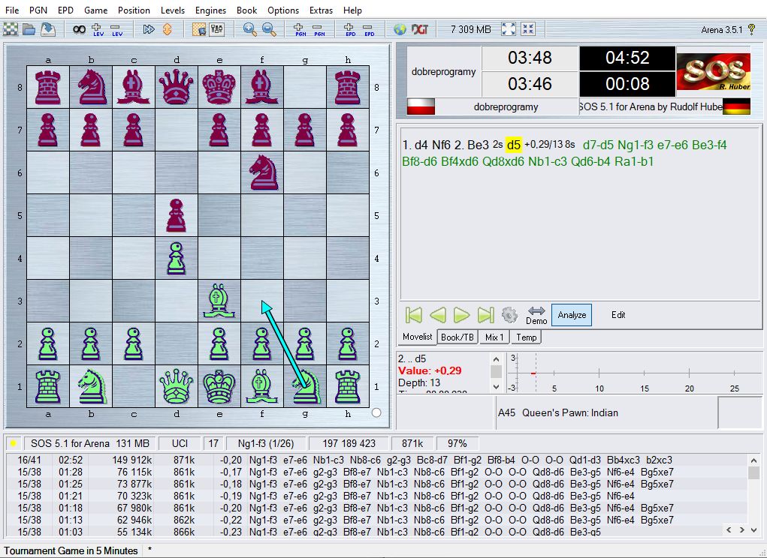The image size is (767, 558).
Task: Switch to the Temp tab
Action: tap(527, 337)
